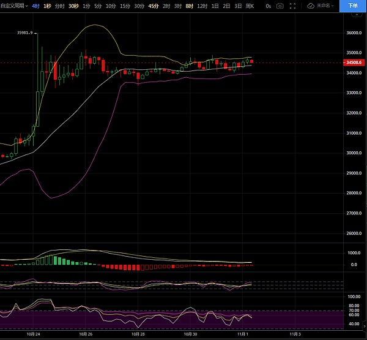The width and height of the screenshot is (367, 340).
Task: Enable the 45分 interval
Action: [x=153, y=6]
